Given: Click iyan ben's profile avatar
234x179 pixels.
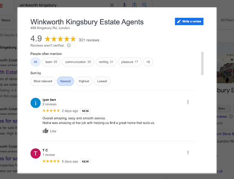Looking at the screenshot, I should tap(36, 103).
